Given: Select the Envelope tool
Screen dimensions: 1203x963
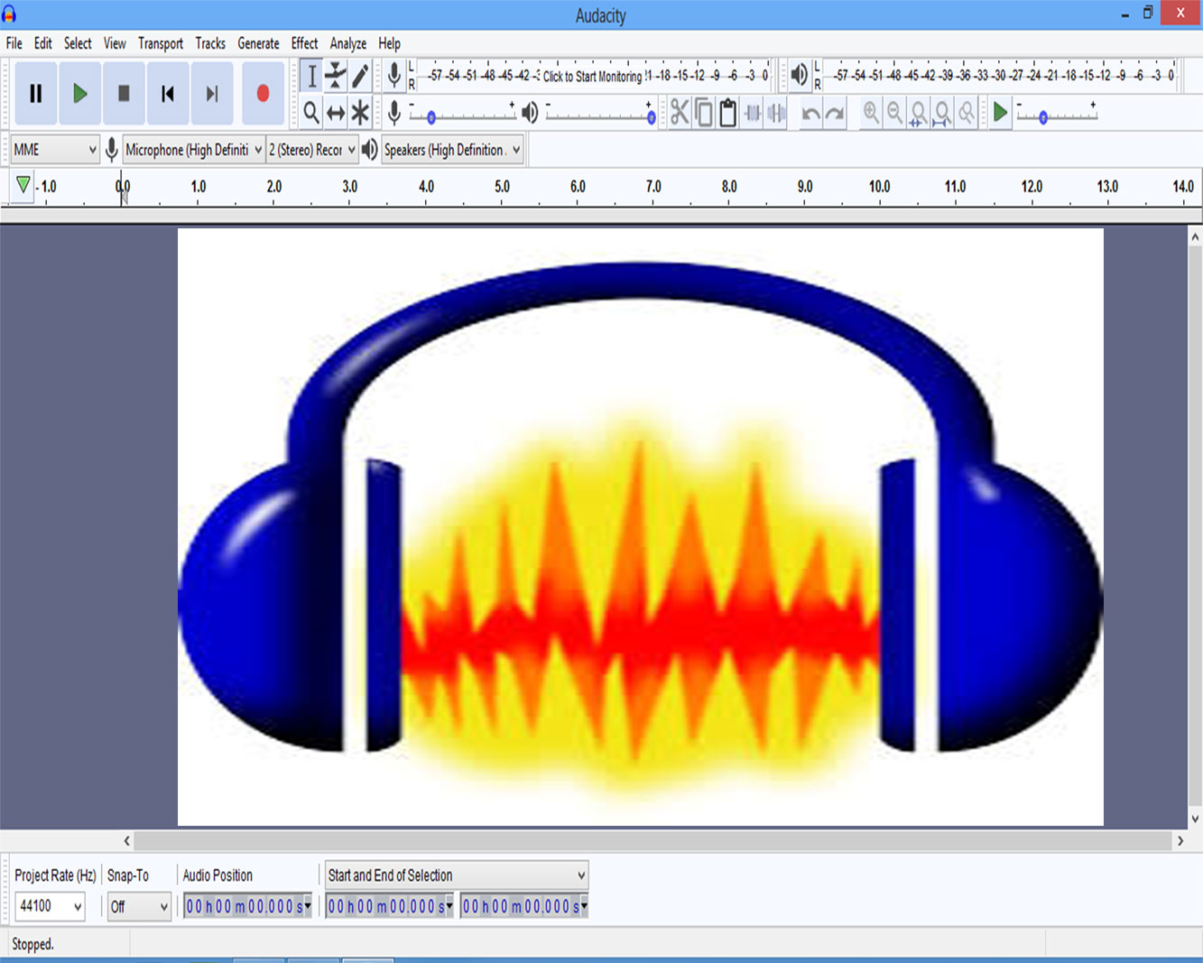Looking at the screenshot, I should tap(336, 76).
